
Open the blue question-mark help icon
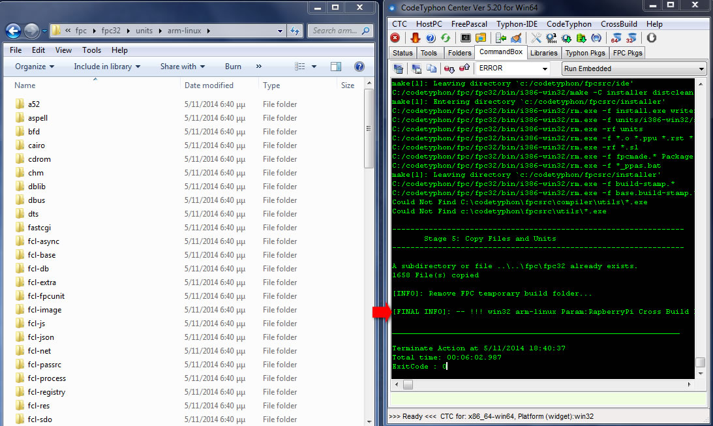click(431, 38)
